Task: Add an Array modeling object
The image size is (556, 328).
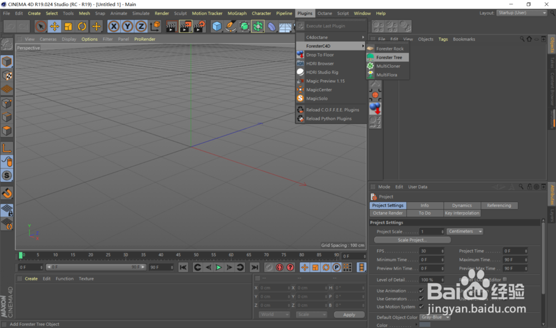Action: point(258,26)
